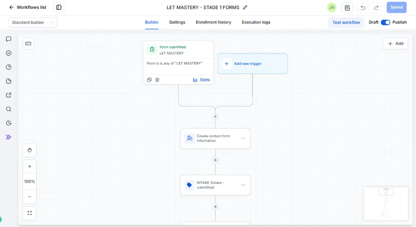
Task: Go back to Workflows list
Action: click(x=28, y=7)
